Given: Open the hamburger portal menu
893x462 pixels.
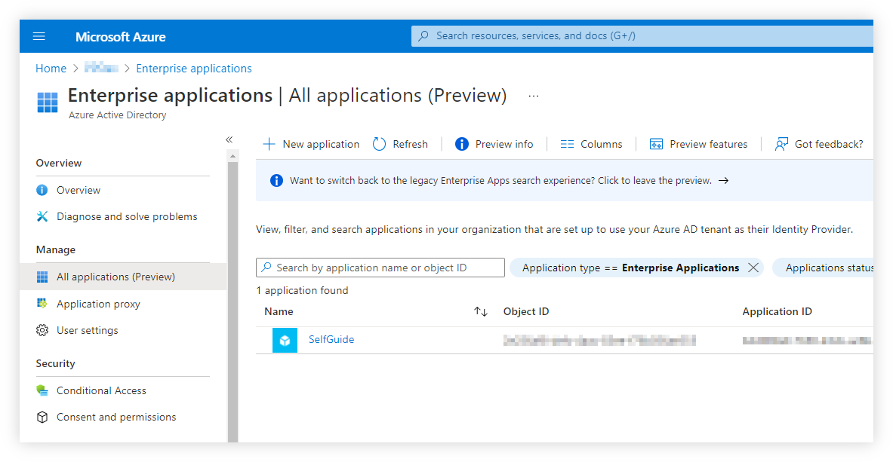Looking at the screenshot, I should pos(38,36).
